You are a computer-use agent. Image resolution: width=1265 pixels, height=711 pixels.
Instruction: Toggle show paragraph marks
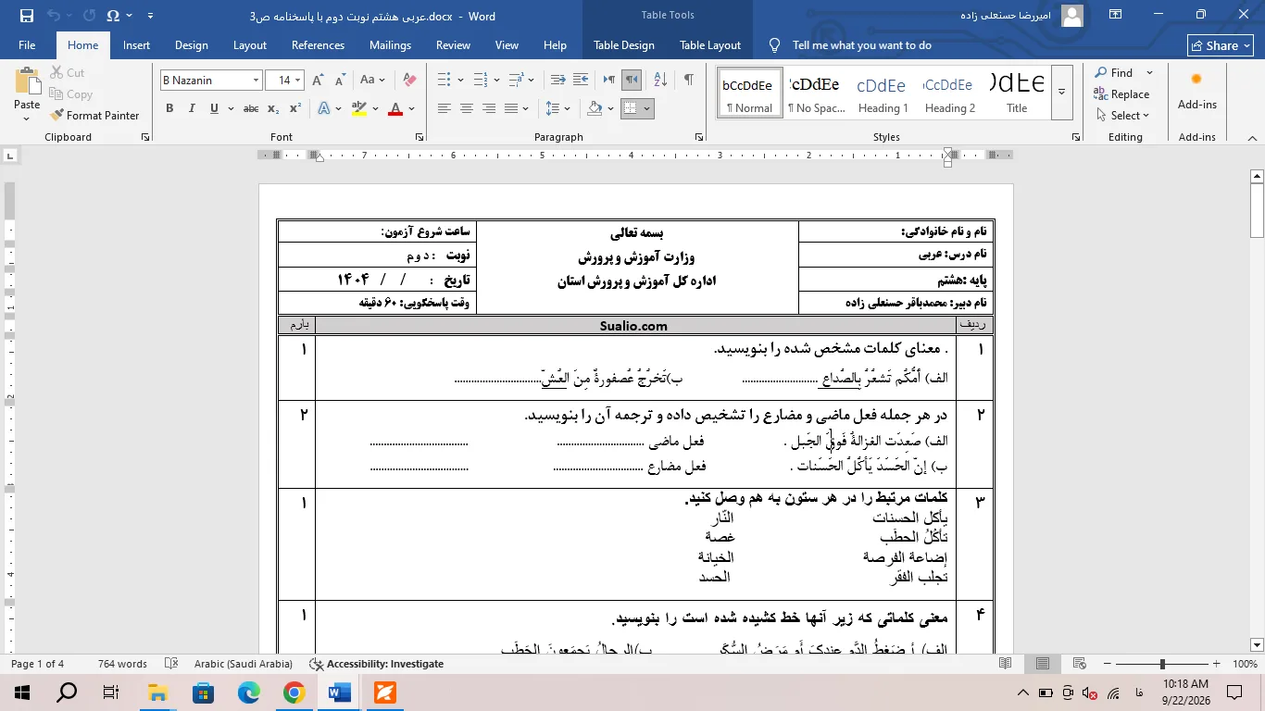coord(688,81)
